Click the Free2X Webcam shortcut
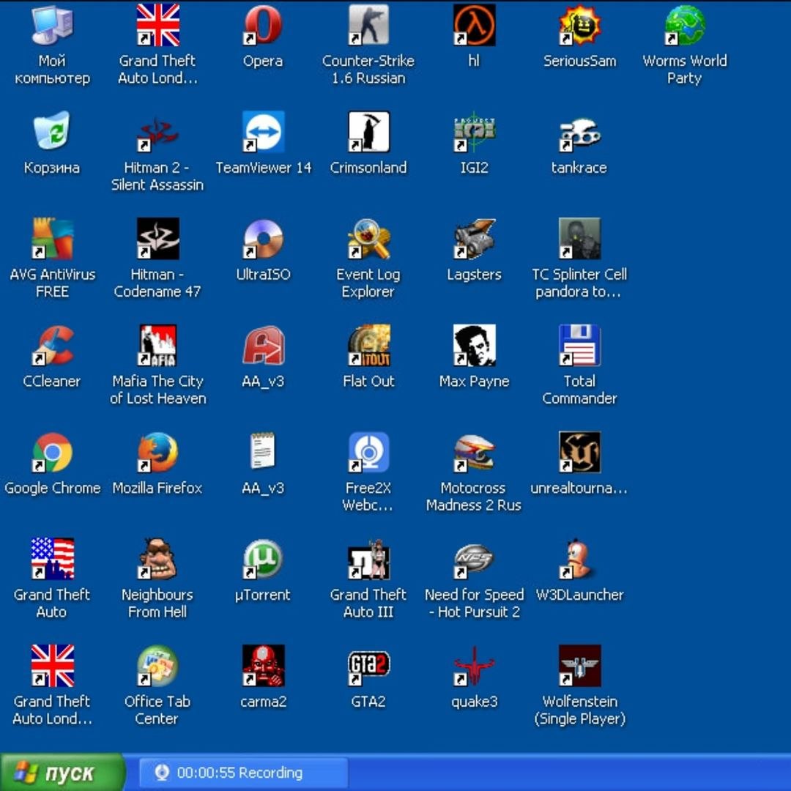This screenshot has height=791, width=791. (368, 453)
